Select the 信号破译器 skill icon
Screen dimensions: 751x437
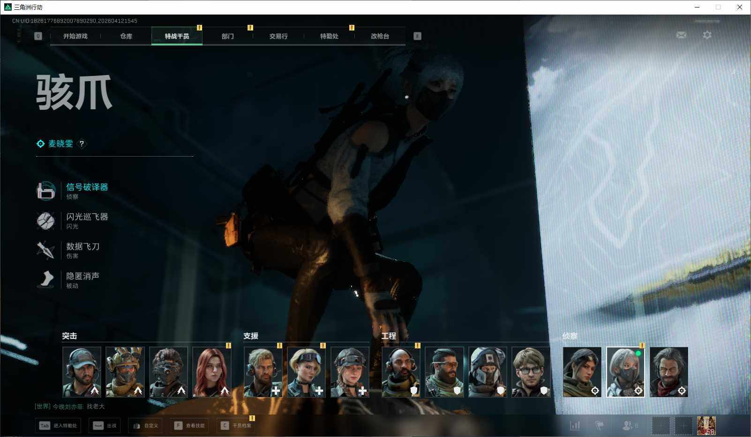(x=46, y=191)
